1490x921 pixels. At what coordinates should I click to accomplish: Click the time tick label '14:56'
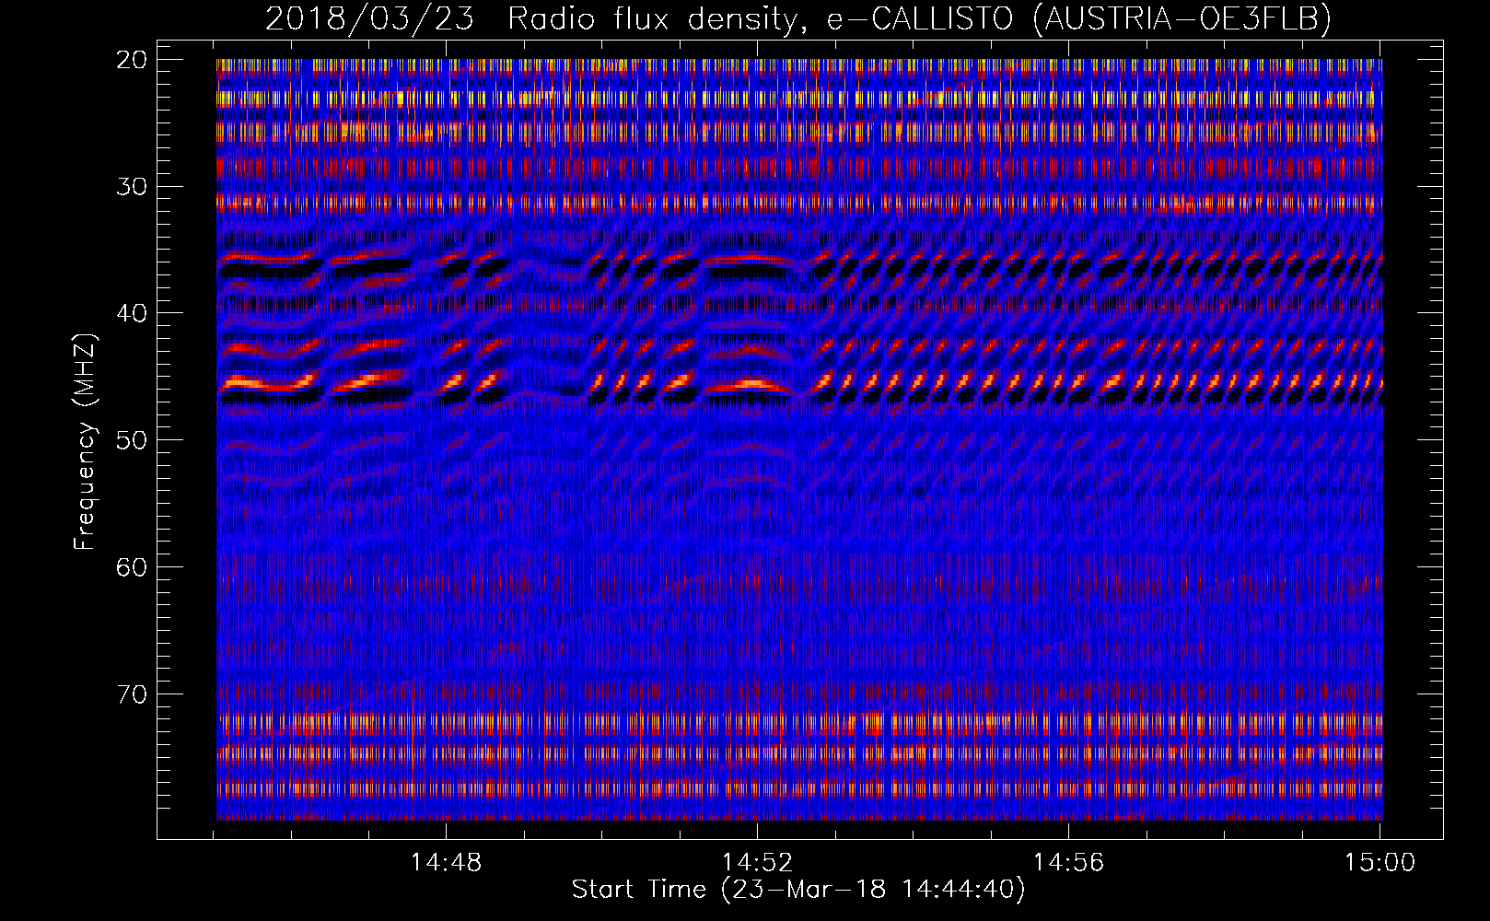point(1068,863)
